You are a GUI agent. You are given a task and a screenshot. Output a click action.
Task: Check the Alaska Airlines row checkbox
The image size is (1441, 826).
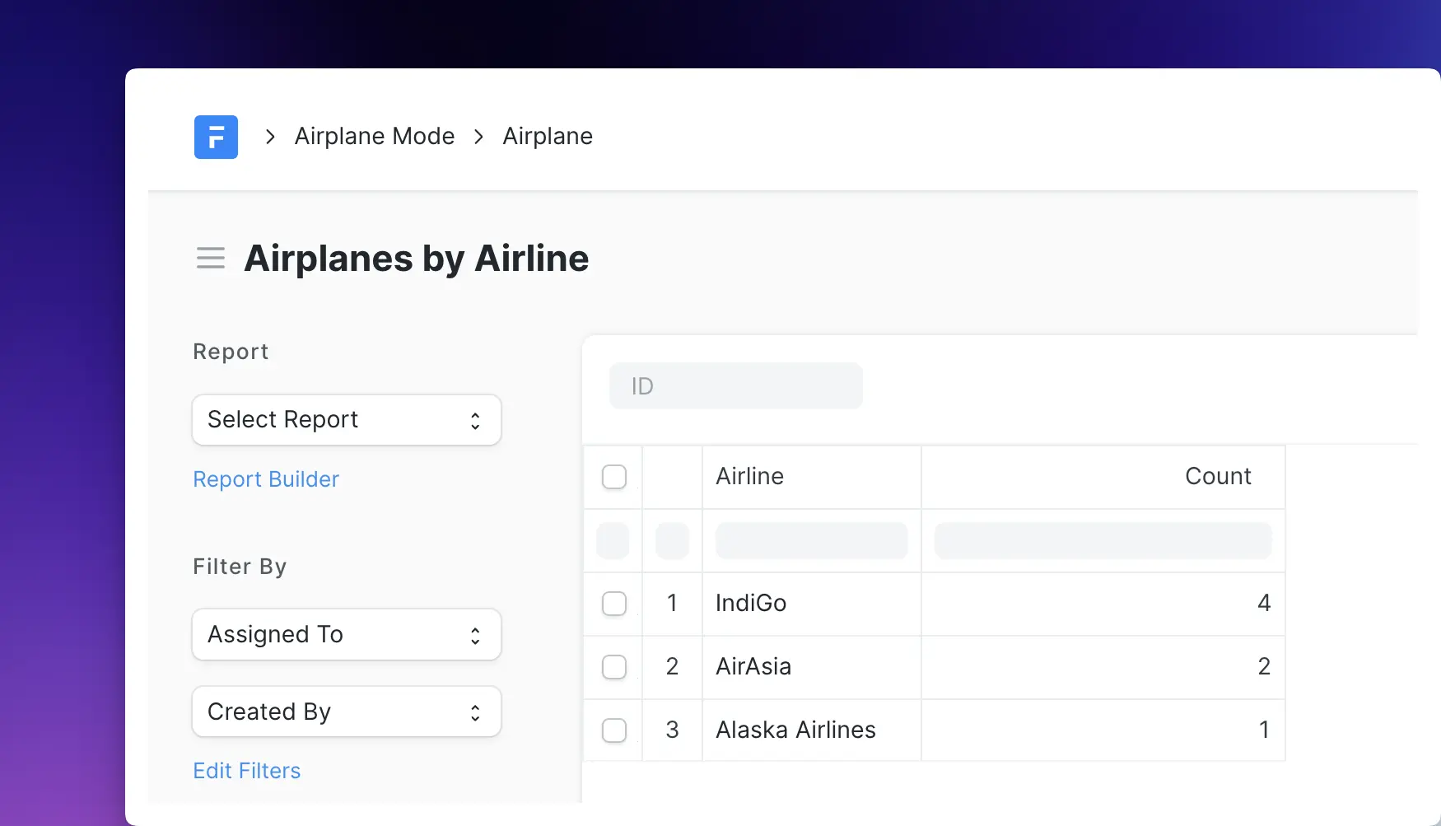[614, 730]
